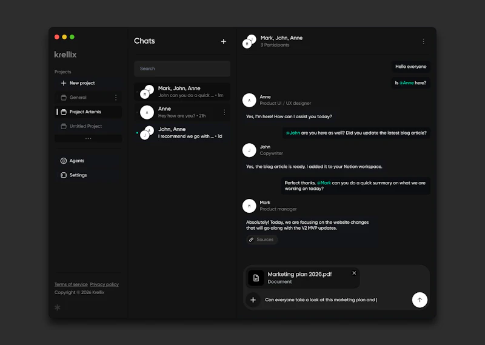This screenshot has width=485, height=345.
Task: Click the @John mention in message
Action: click(x=293, y=133)
